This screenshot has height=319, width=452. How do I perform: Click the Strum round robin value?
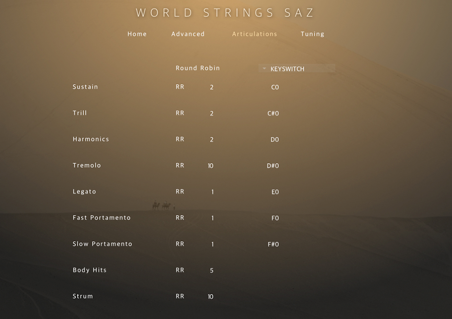tap(210, 297)
